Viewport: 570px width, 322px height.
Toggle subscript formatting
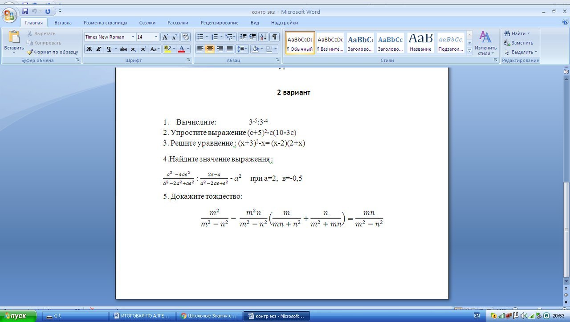coord(134,49)
